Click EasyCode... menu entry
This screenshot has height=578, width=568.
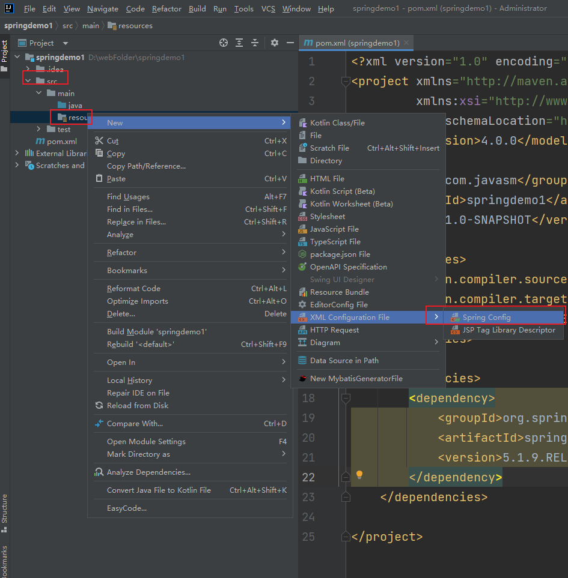pos(190,508)
